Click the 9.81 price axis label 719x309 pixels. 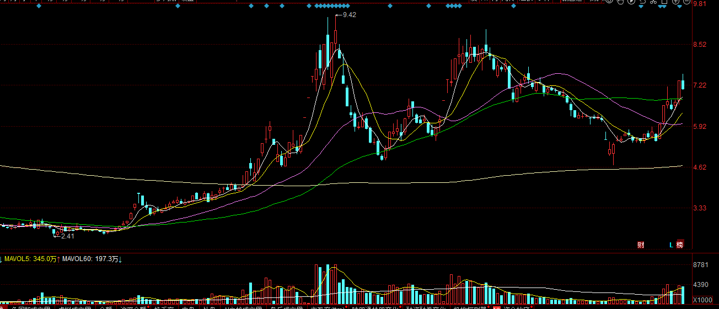coord(700,4)
